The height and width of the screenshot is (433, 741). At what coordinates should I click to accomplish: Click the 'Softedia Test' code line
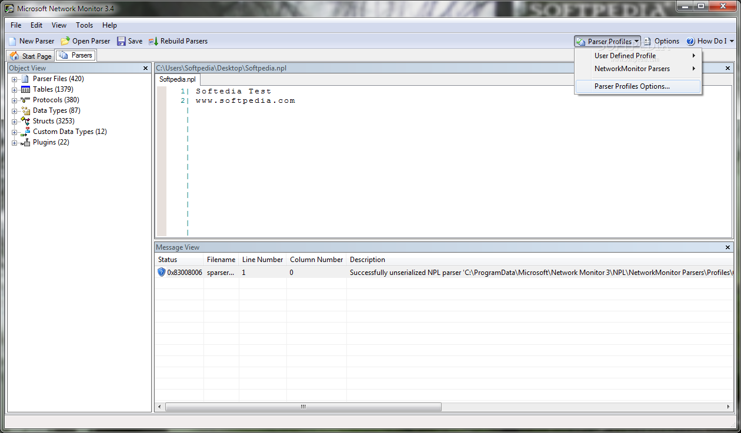(x=233, y=91)
